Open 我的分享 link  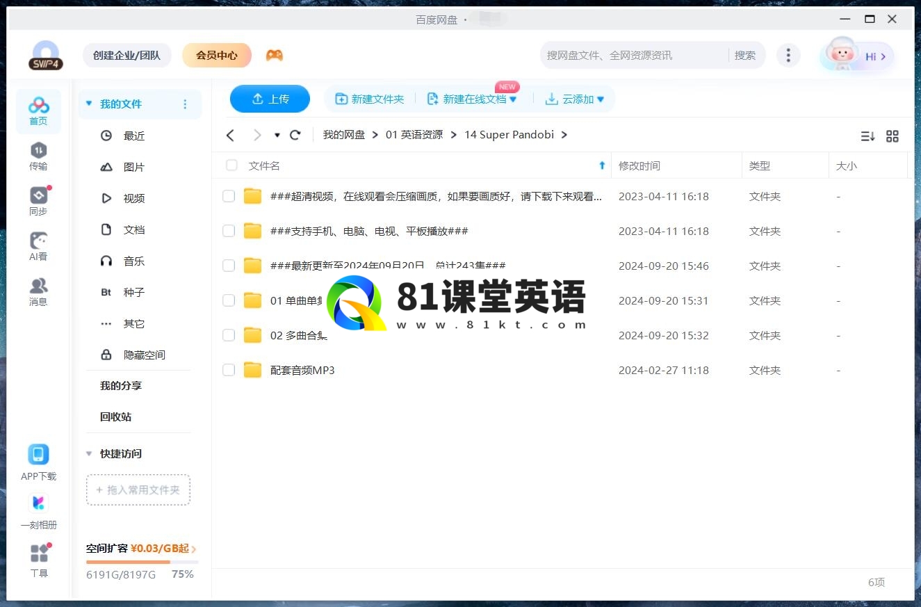[x=121, y=385]
